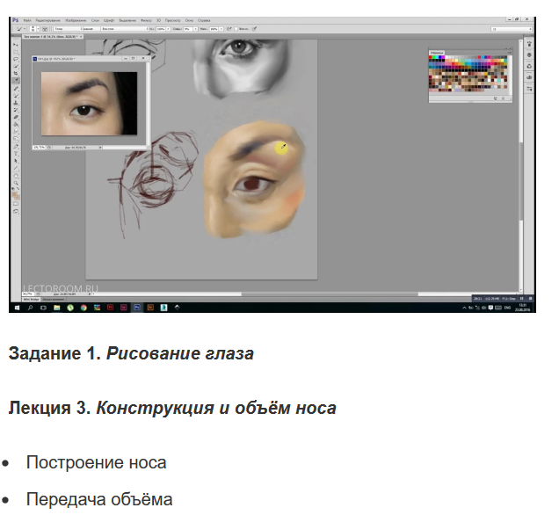Screen dimensions: 559x515
Task: Change screen mode icon at toolbar bottom
Action: point(16,211)
